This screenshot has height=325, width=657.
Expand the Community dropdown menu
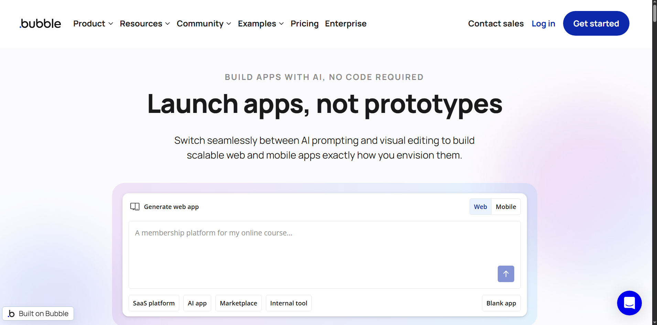tap(204, 24)
